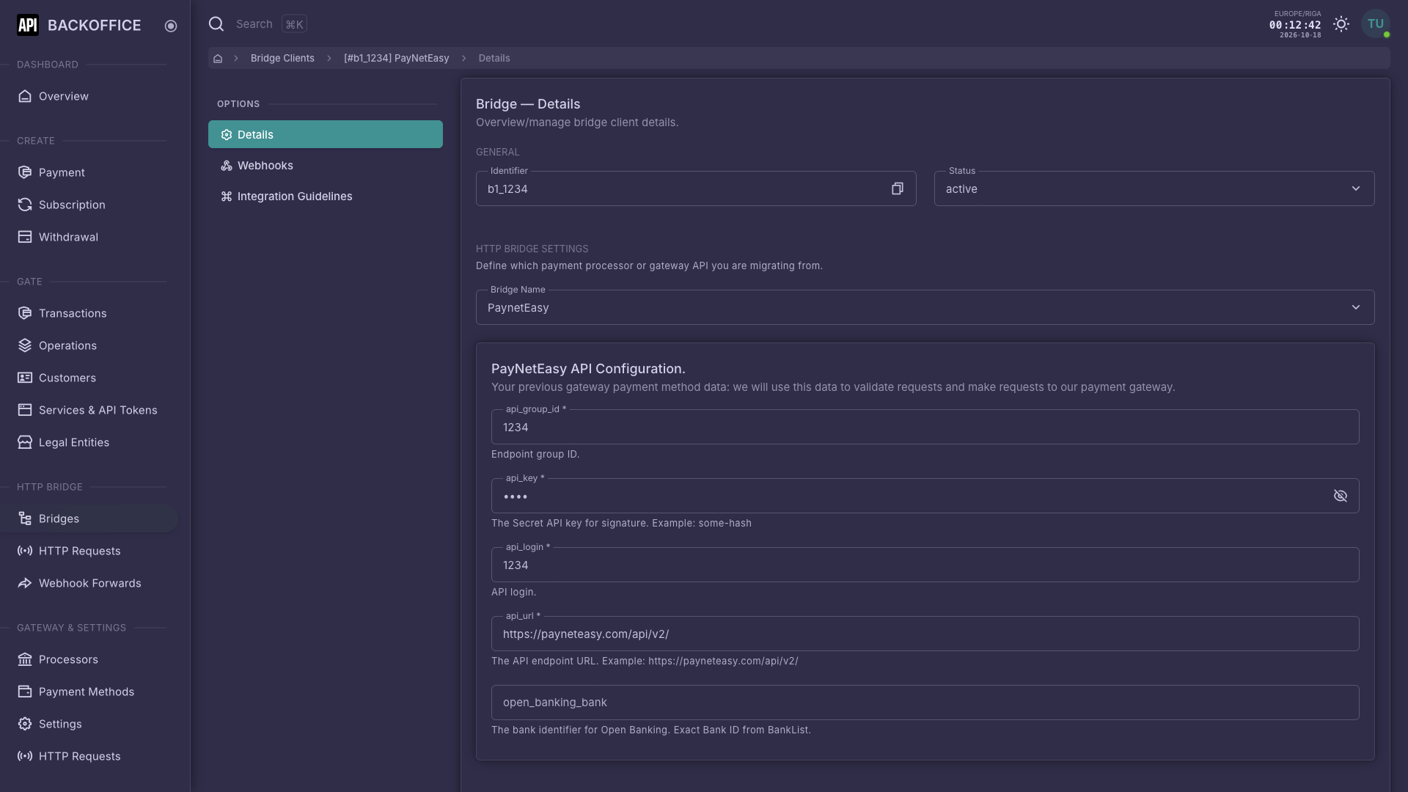Click the Processors bank icon

coord(25,660)
